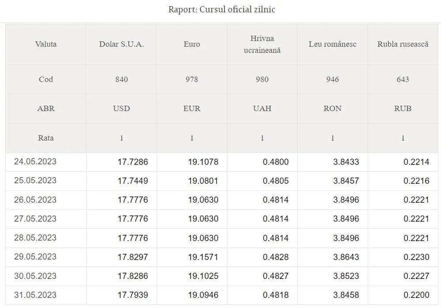Screen dimensions: 441x308
Task: Select the Dolar S.U.A. column header
Action: click(x=121, y=45)
